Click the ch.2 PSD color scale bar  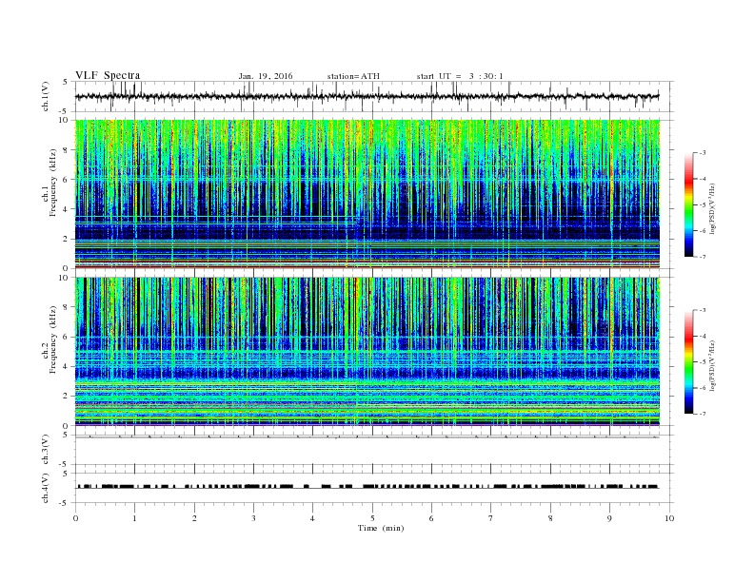[x=688, y=362]
